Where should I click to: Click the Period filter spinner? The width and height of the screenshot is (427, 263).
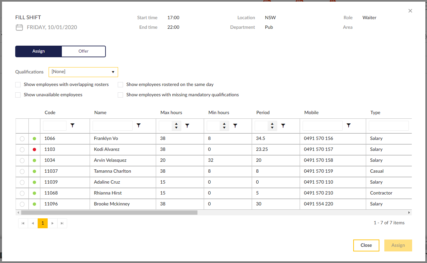272,126
